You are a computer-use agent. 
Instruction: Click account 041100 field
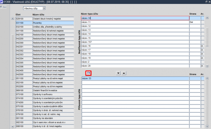[24, 31]
